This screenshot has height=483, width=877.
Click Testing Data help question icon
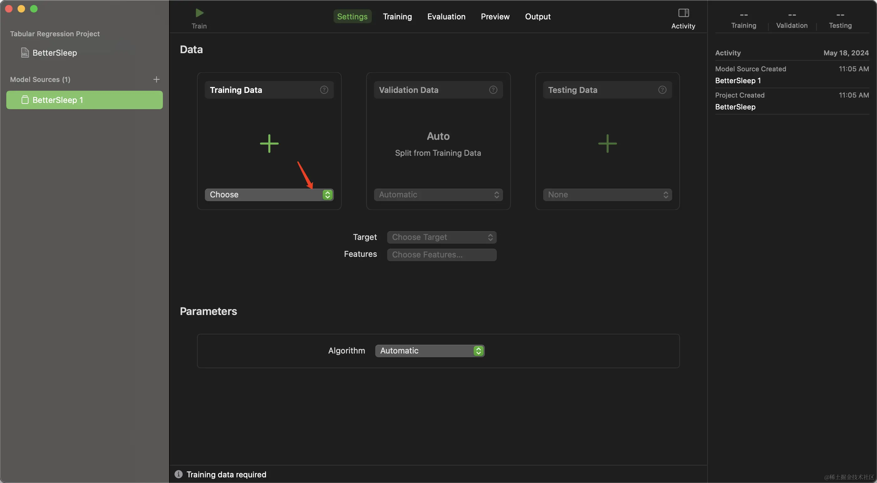tap(662, 90)
